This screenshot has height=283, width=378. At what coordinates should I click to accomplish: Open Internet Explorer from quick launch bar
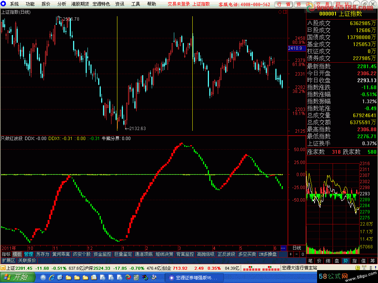point(51,277)
